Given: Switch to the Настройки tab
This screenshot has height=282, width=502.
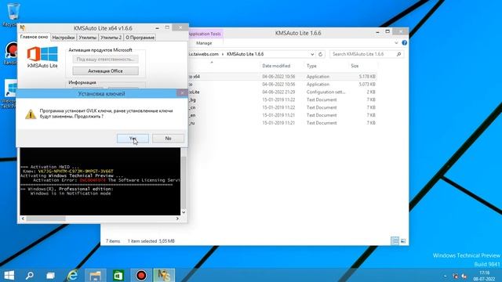Looking at the screenshot, I should 64,38.
